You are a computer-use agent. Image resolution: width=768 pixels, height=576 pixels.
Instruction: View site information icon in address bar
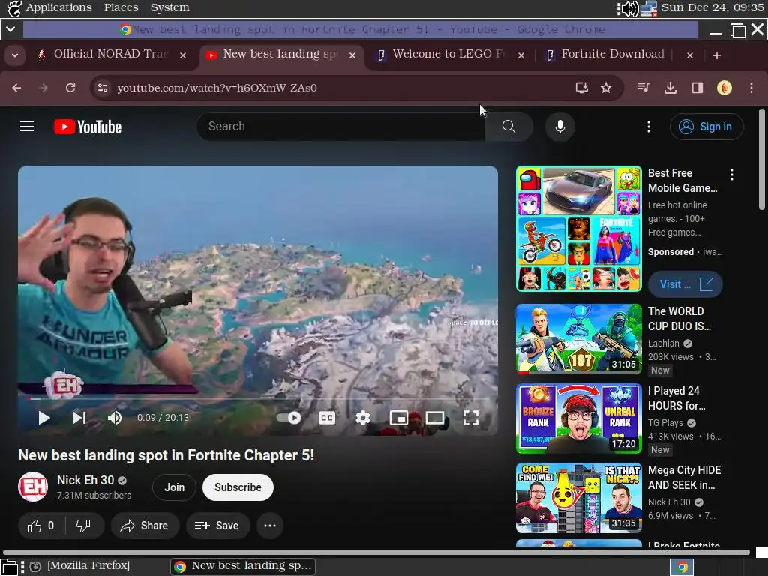tap(103, 88)
